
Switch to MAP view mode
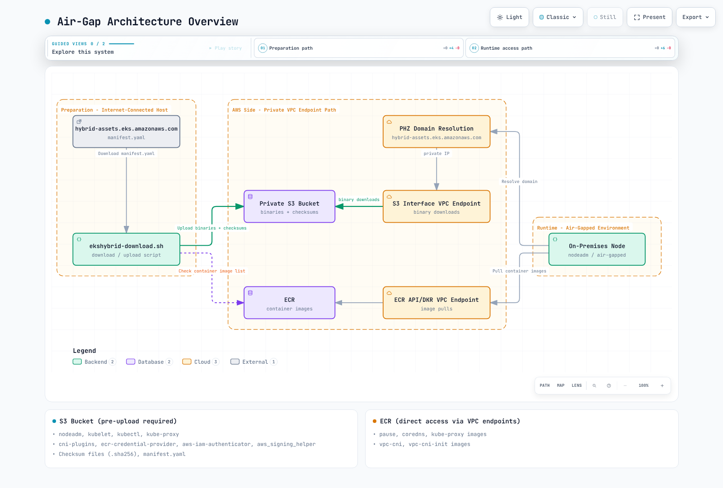pos(561,385)
